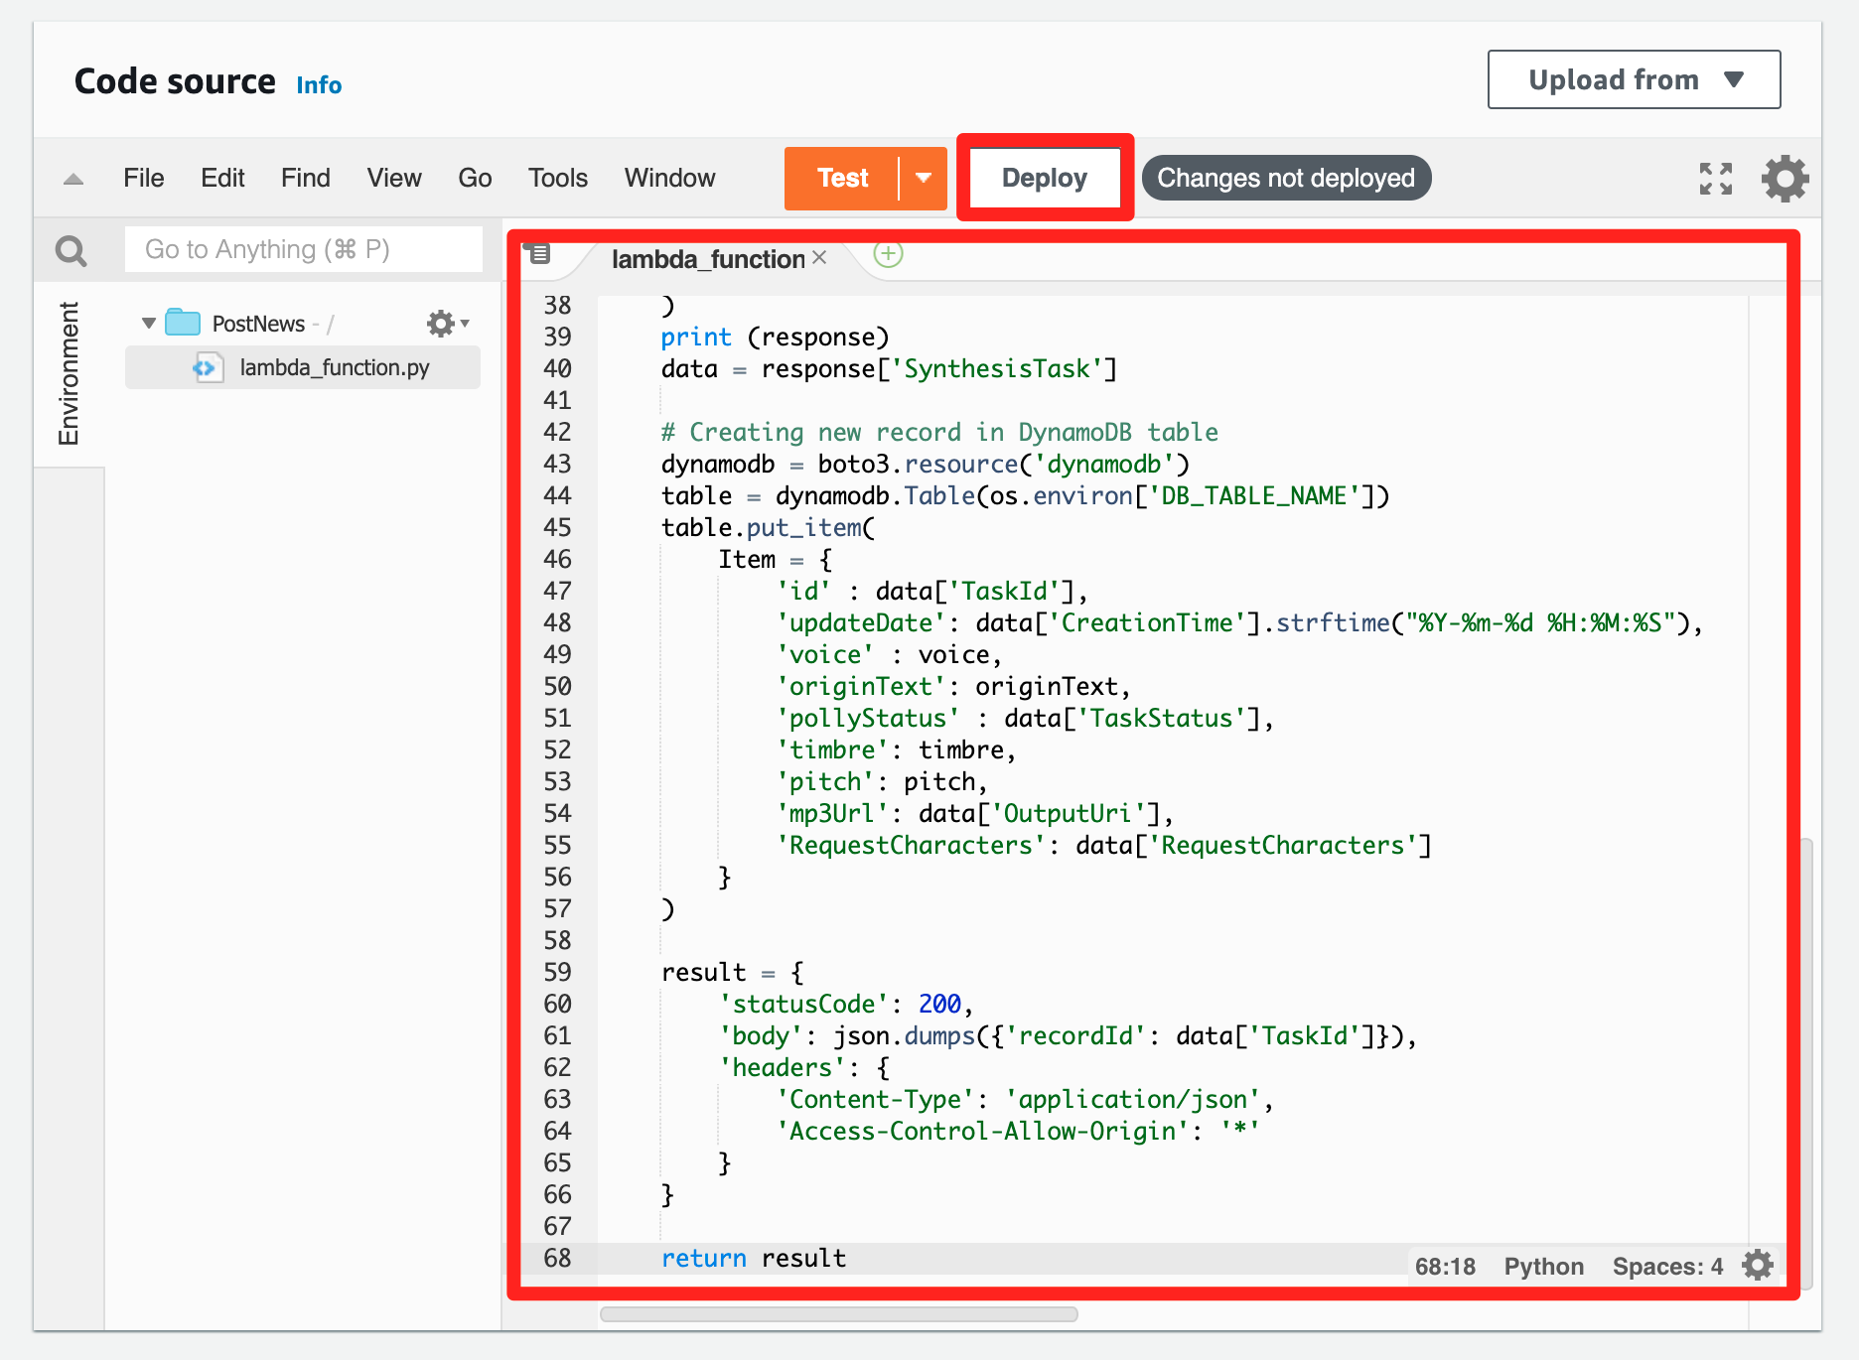The height and width of the screenshot is (1360, 1859).
Task: Open the Test button dropdown arrow
Action: coord(924,178)
